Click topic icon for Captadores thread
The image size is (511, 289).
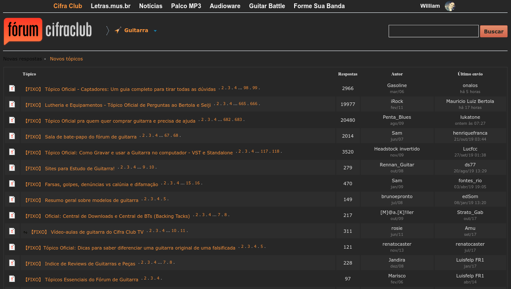12,88
